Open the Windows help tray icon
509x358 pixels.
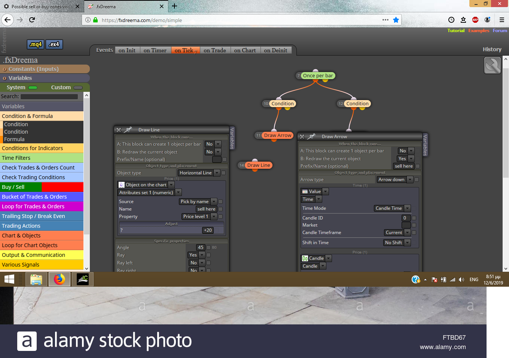(415, 279)
